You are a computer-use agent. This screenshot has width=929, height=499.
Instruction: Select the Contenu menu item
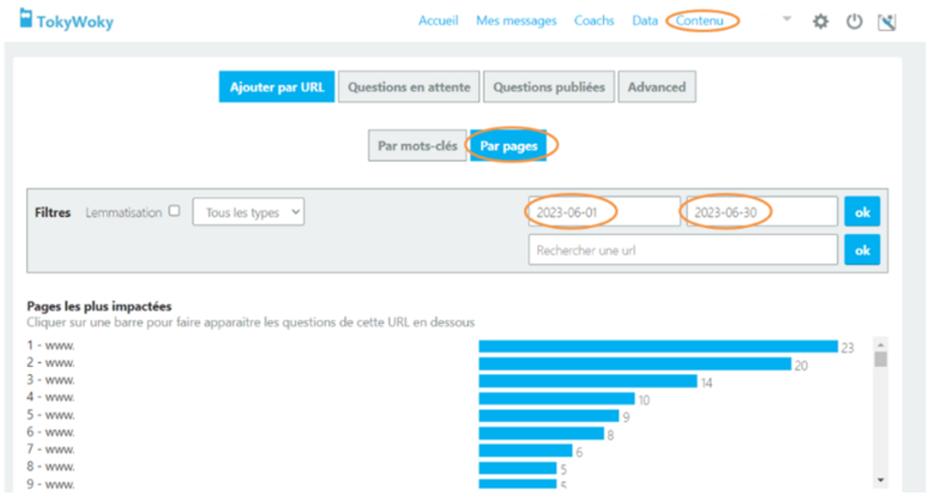700,21
